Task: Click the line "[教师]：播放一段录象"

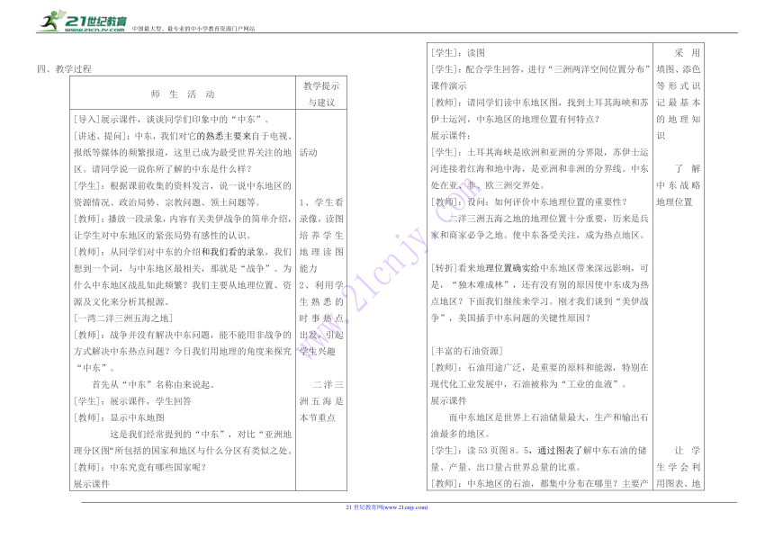Action: 183,219
